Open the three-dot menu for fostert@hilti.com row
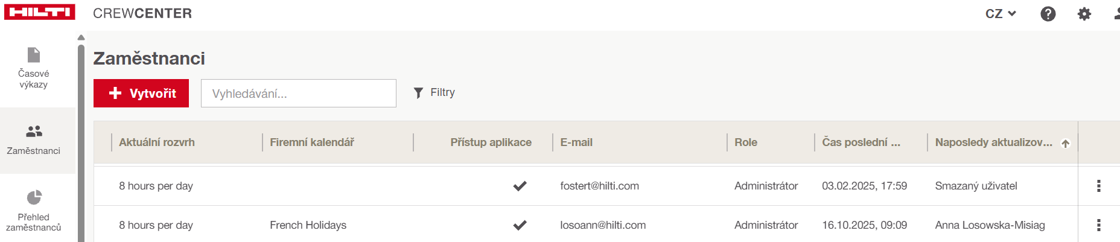 [1098, 186]
